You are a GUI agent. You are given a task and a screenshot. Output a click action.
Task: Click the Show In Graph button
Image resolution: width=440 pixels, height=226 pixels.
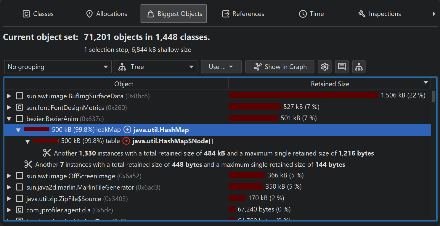click(x=280, y=67)
